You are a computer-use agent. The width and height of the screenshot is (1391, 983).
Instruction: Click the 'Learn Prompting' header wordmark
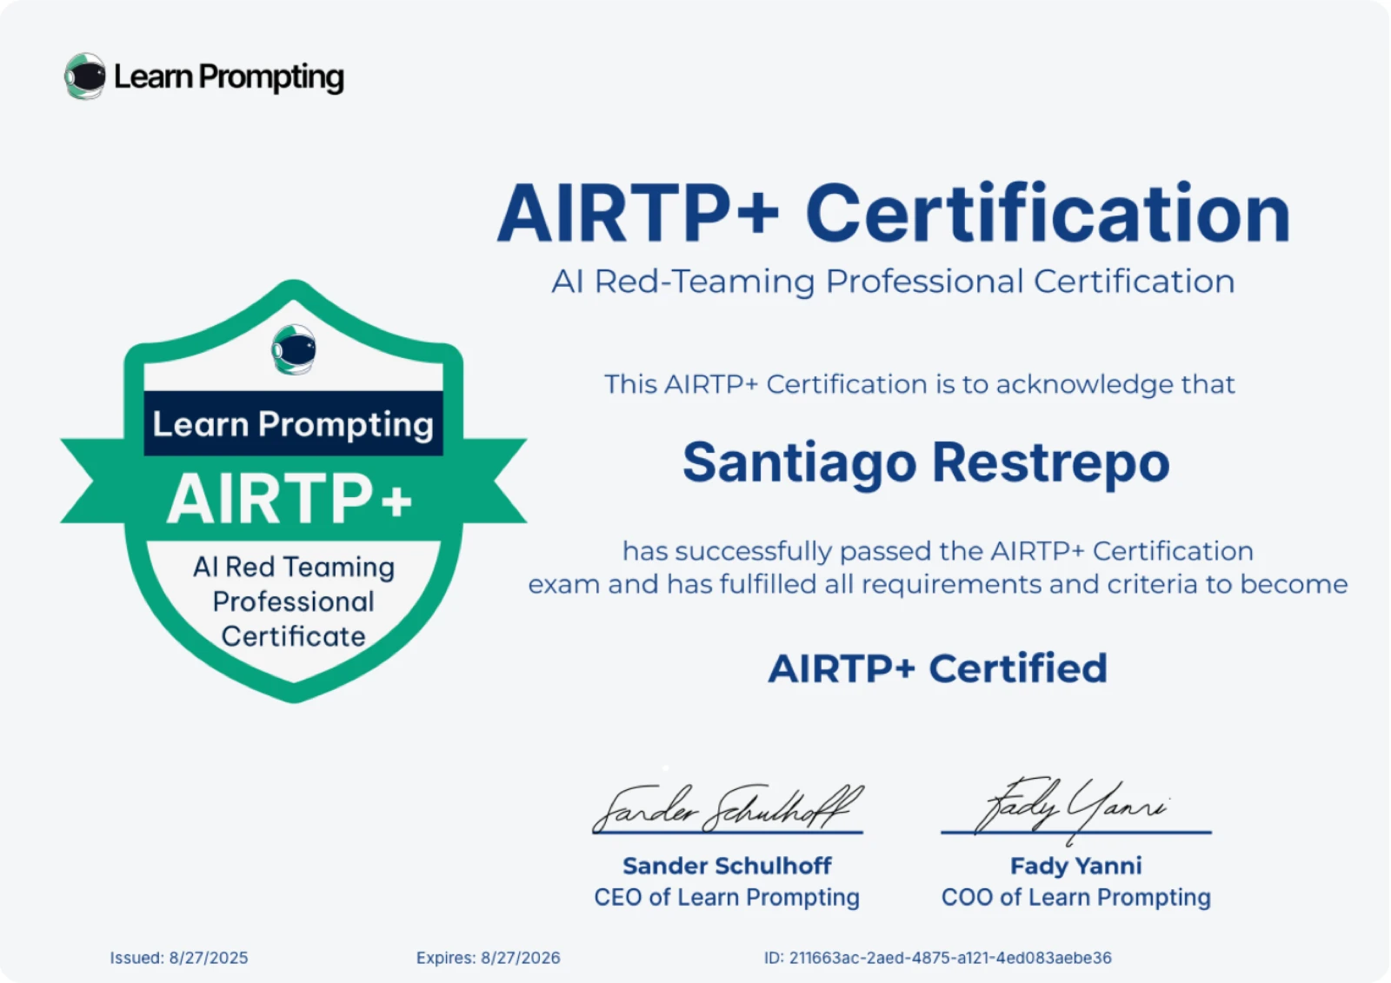click(229, 77)
